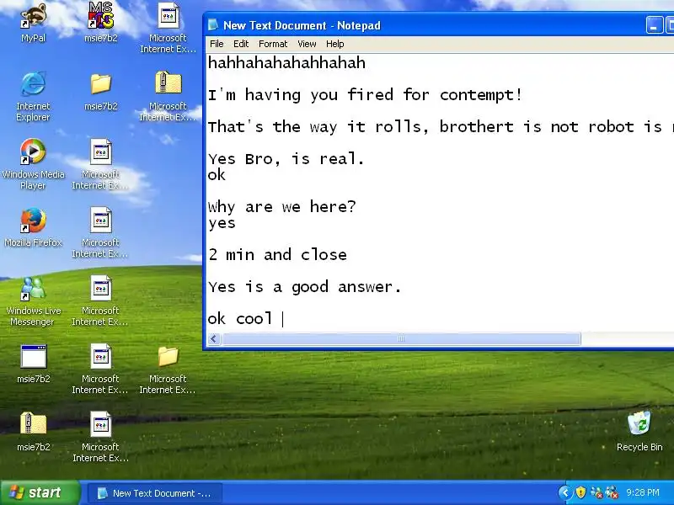
Task: Click the rightmost tray icon before the clock
Action: tap(612, 492)
